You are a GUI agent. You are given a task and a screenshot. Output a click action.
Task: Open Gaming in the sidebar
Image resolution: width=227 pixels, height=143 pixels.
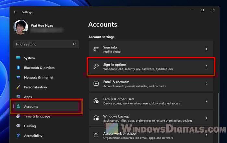(46, 126)
